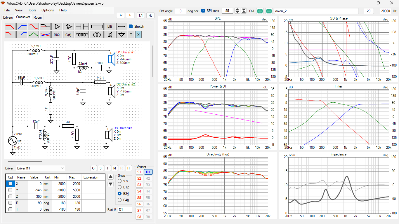Move parameter row up with arrow
The width and height of the screenshot is (399, 224).
(x=110, y=176)
